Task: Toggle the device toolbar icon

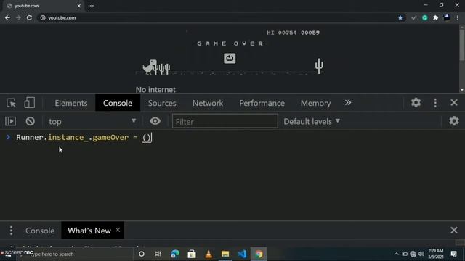Action: (29, 103)
